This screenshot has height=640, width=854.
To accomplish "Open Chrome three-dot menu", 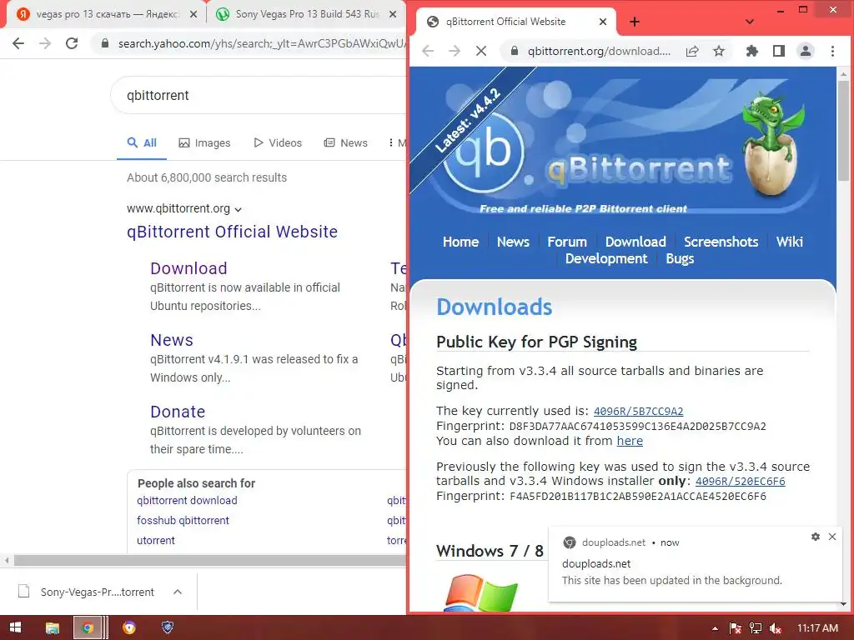I will click(x=832, y=51).
